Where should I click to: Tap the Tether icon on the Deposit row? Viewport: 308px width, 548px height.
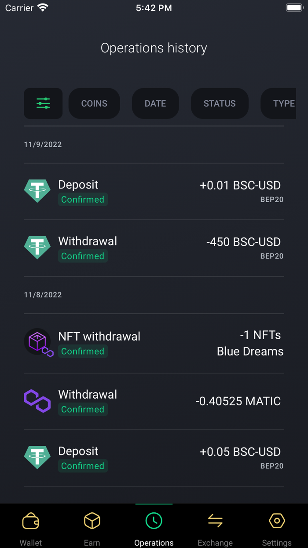point(37,190)
